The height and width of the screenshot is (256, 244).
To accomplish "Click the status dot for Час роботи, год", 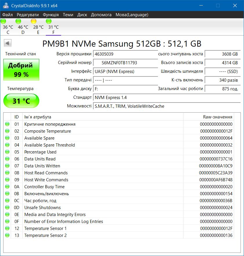I will (7, 200).
